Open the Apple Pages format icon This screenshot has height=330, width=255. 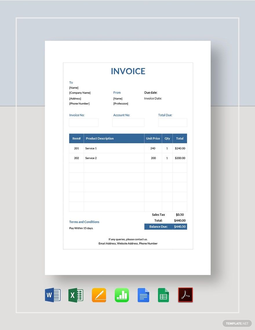click(x=99, y=295)
